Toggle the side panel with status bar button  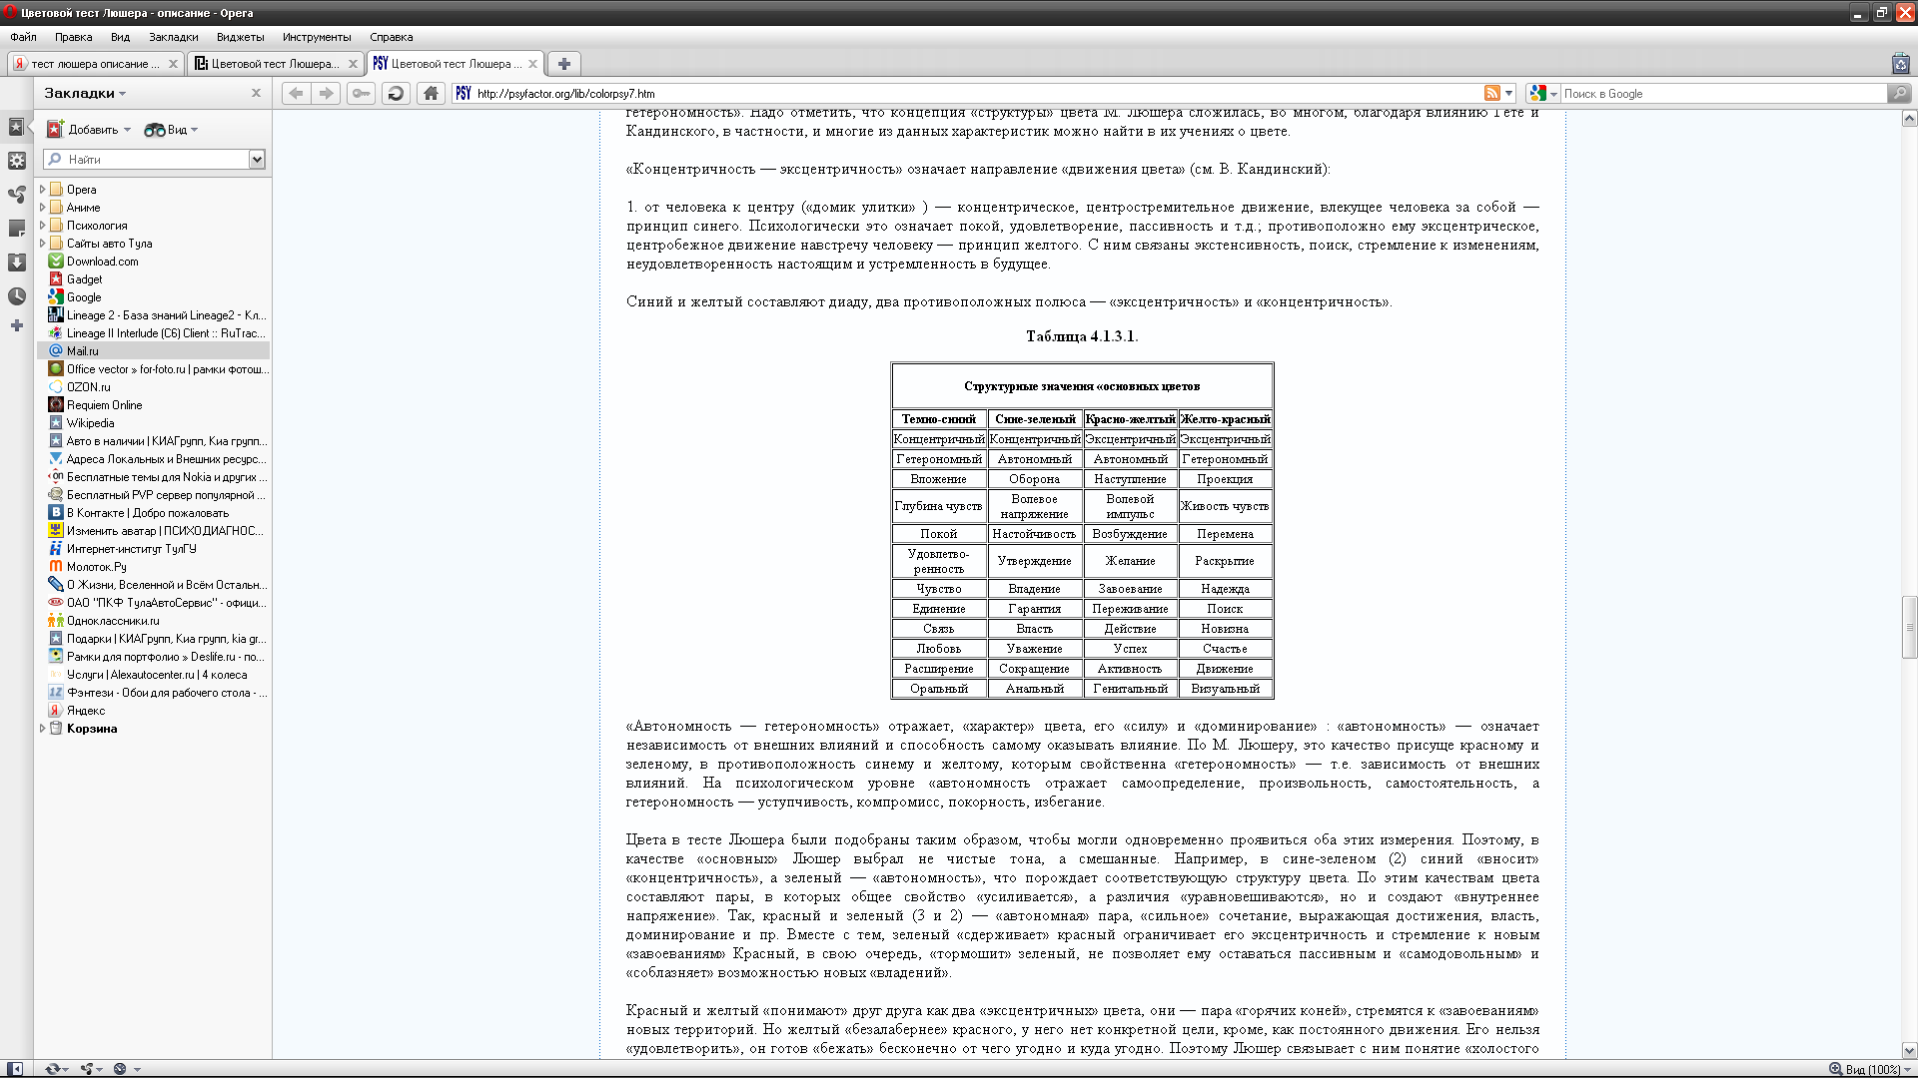[15, 1069]
